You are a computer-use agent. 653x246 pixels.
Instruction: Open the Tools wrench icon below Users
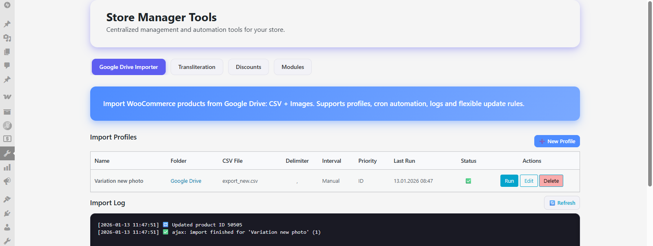tap(7, 241)
